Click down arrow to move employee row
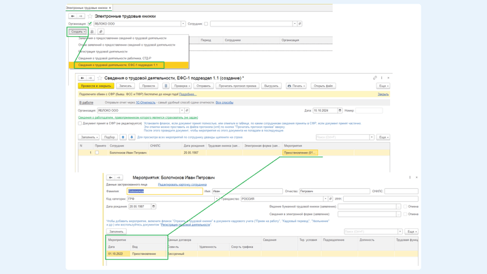 coord(132,137)
